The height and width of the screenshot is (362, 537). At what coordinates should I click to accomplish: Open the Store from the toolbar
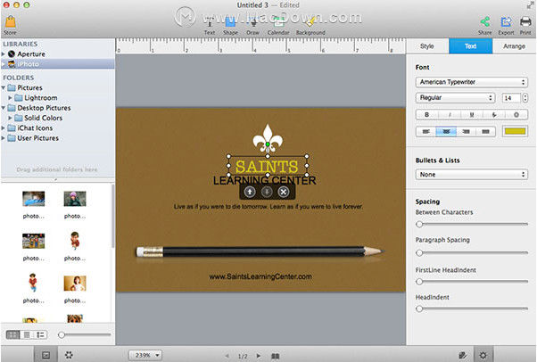click(11, 25)
